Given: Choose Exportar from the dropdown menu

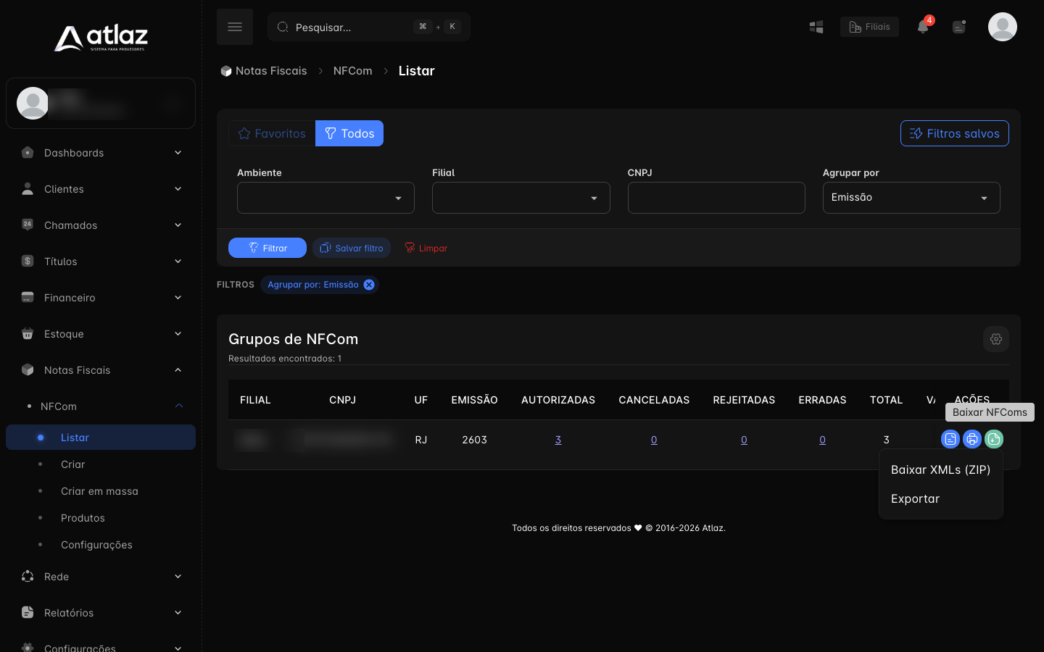Looking at the screenshot, I should click(x=941, y=498).
